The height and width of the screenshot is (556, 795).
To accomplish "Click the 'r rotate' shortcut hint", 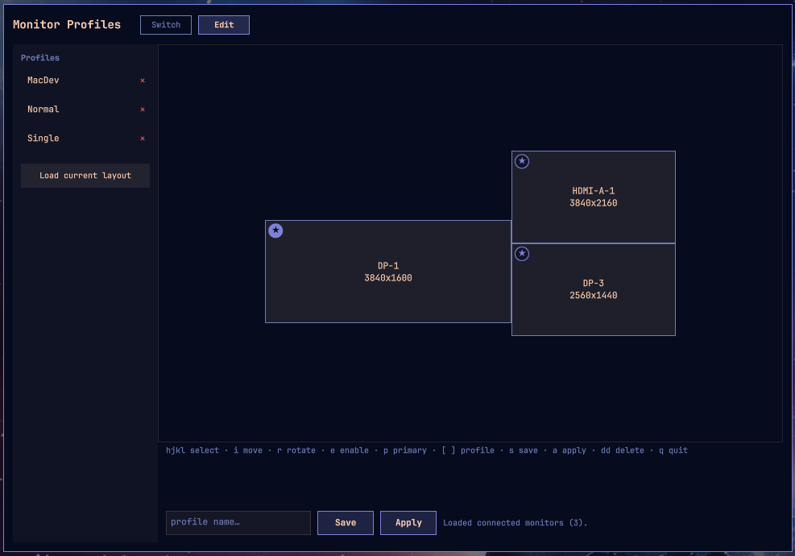I will 296,450.
